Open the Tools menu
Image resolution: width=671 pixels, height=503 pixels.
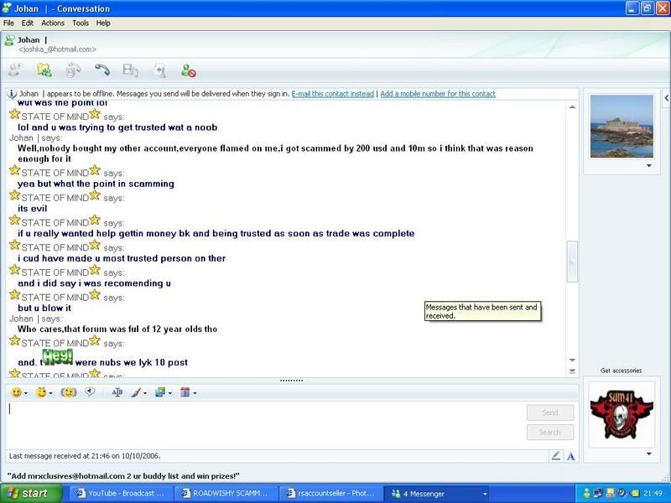(80, 23)
